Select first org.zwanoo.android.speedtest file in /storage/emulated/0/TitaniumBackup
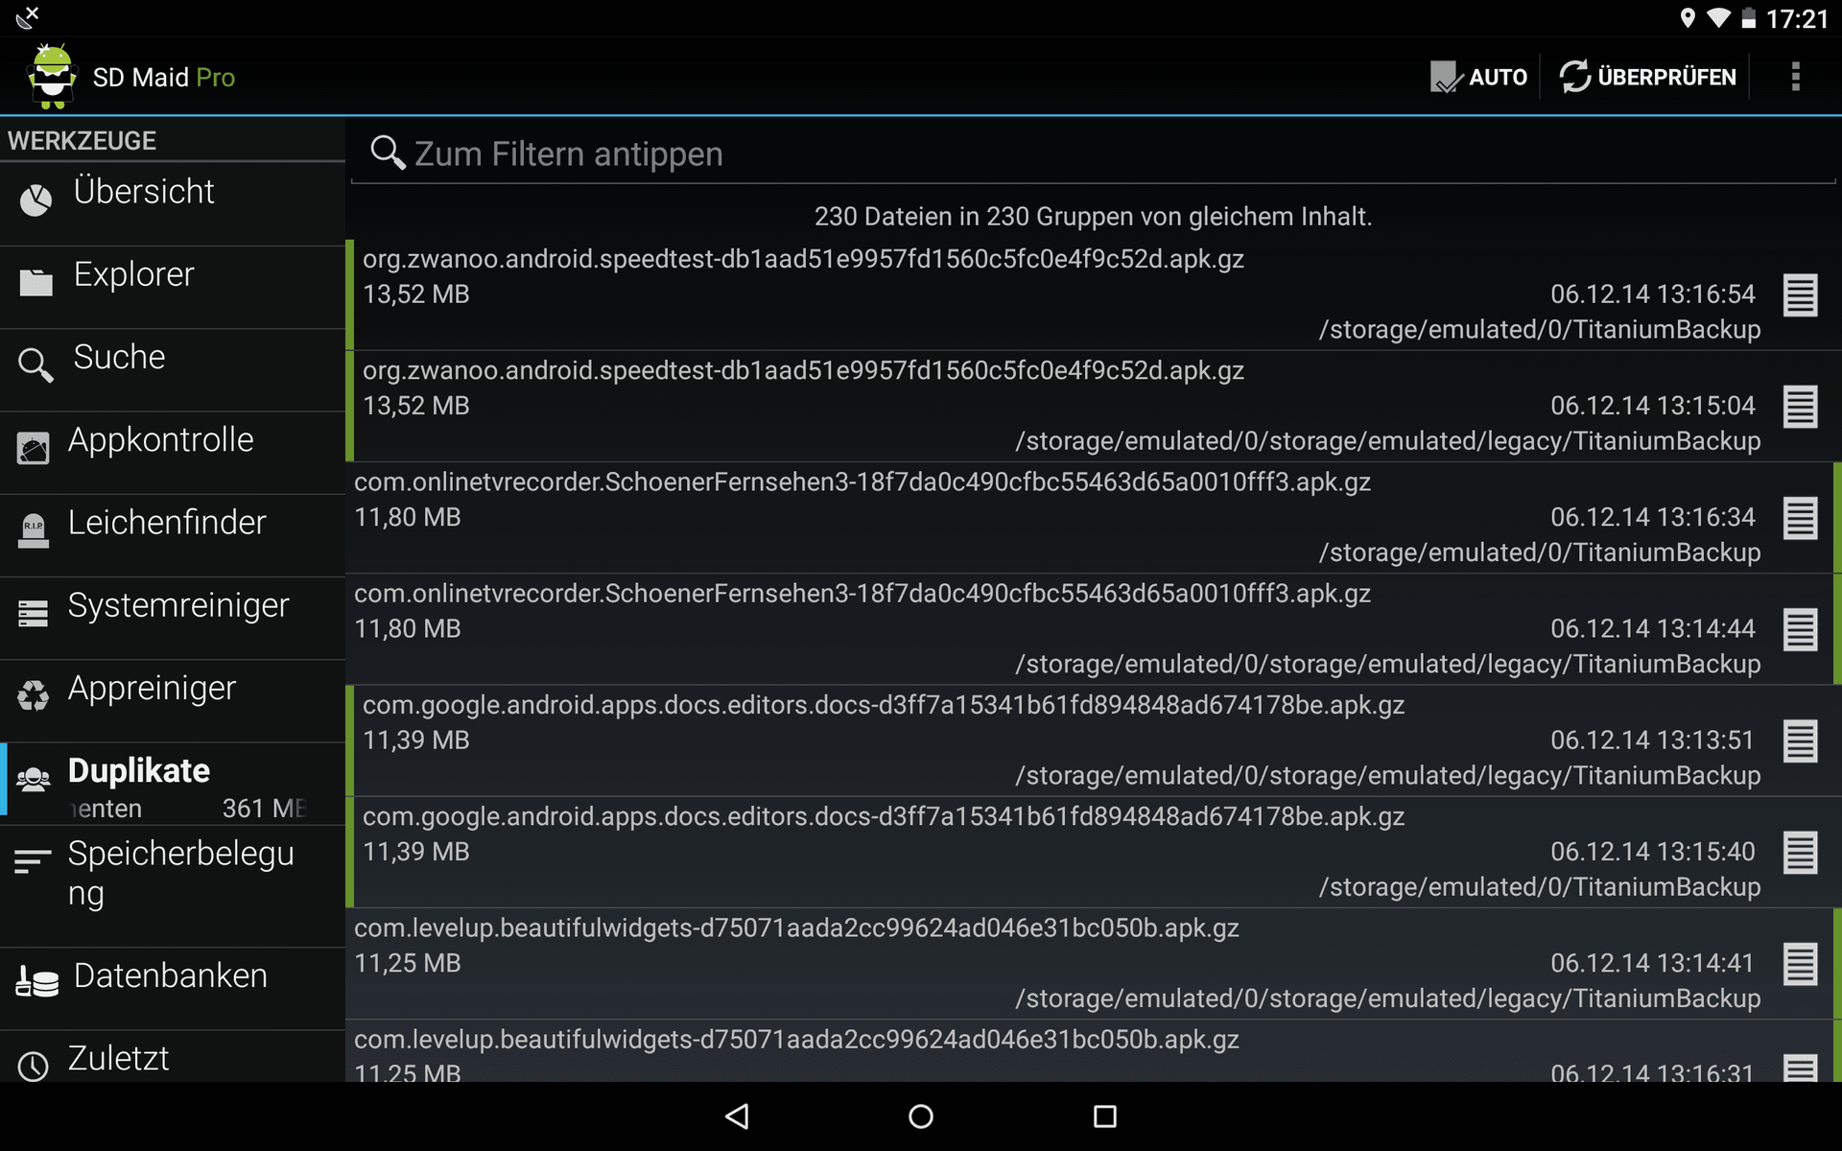The height and width of the screenshot is (1151, 1842). coord(1094,294)
